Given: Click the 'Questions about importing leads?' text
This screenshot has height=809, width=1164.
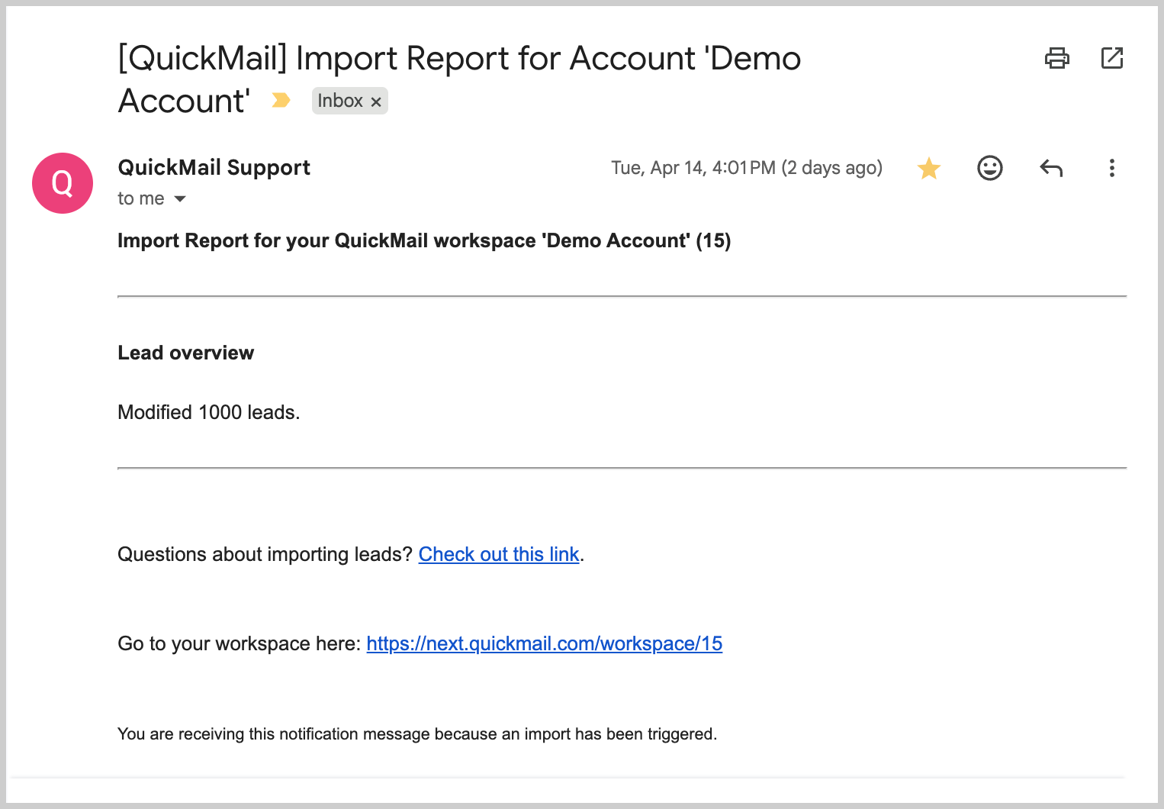Looking at the screenshot, I should point(265,554).
